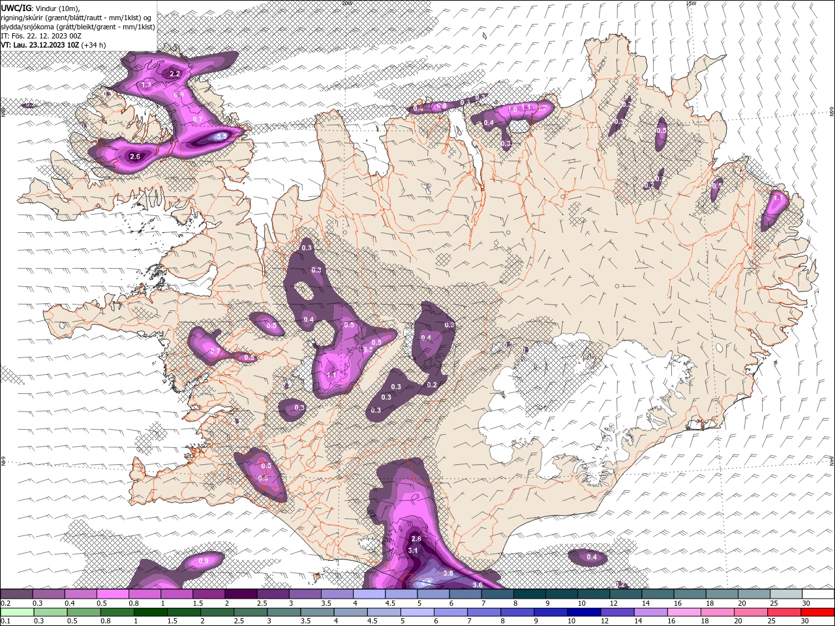Click the red rain swatch between 25 and 30
Screen dimensions: 835x626
point(785,612)
